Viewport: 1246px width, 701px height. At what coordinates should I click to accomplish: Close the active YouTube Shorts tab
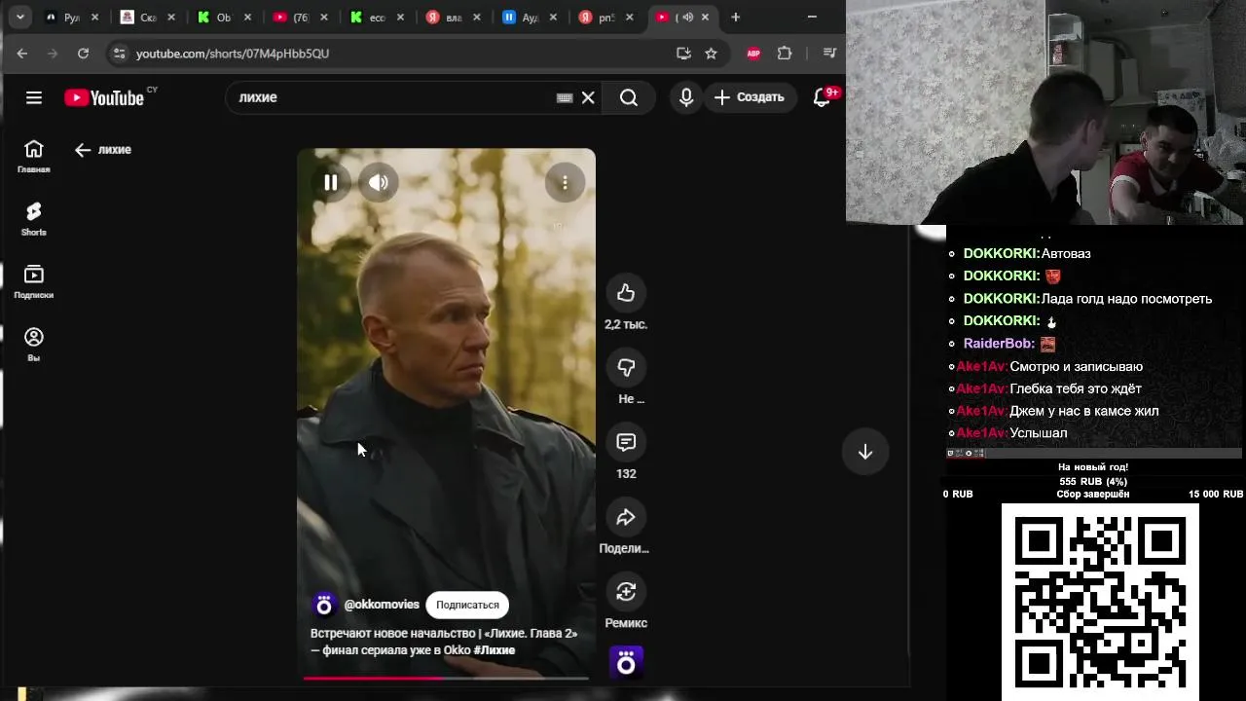pos(706,18)
